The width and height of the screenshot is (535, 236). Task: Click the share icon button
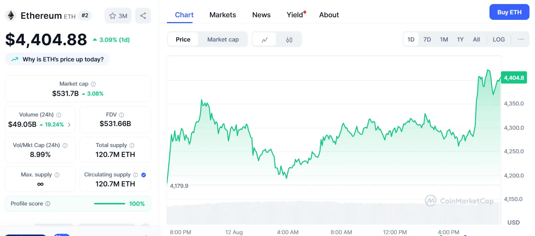coord(143,16)
